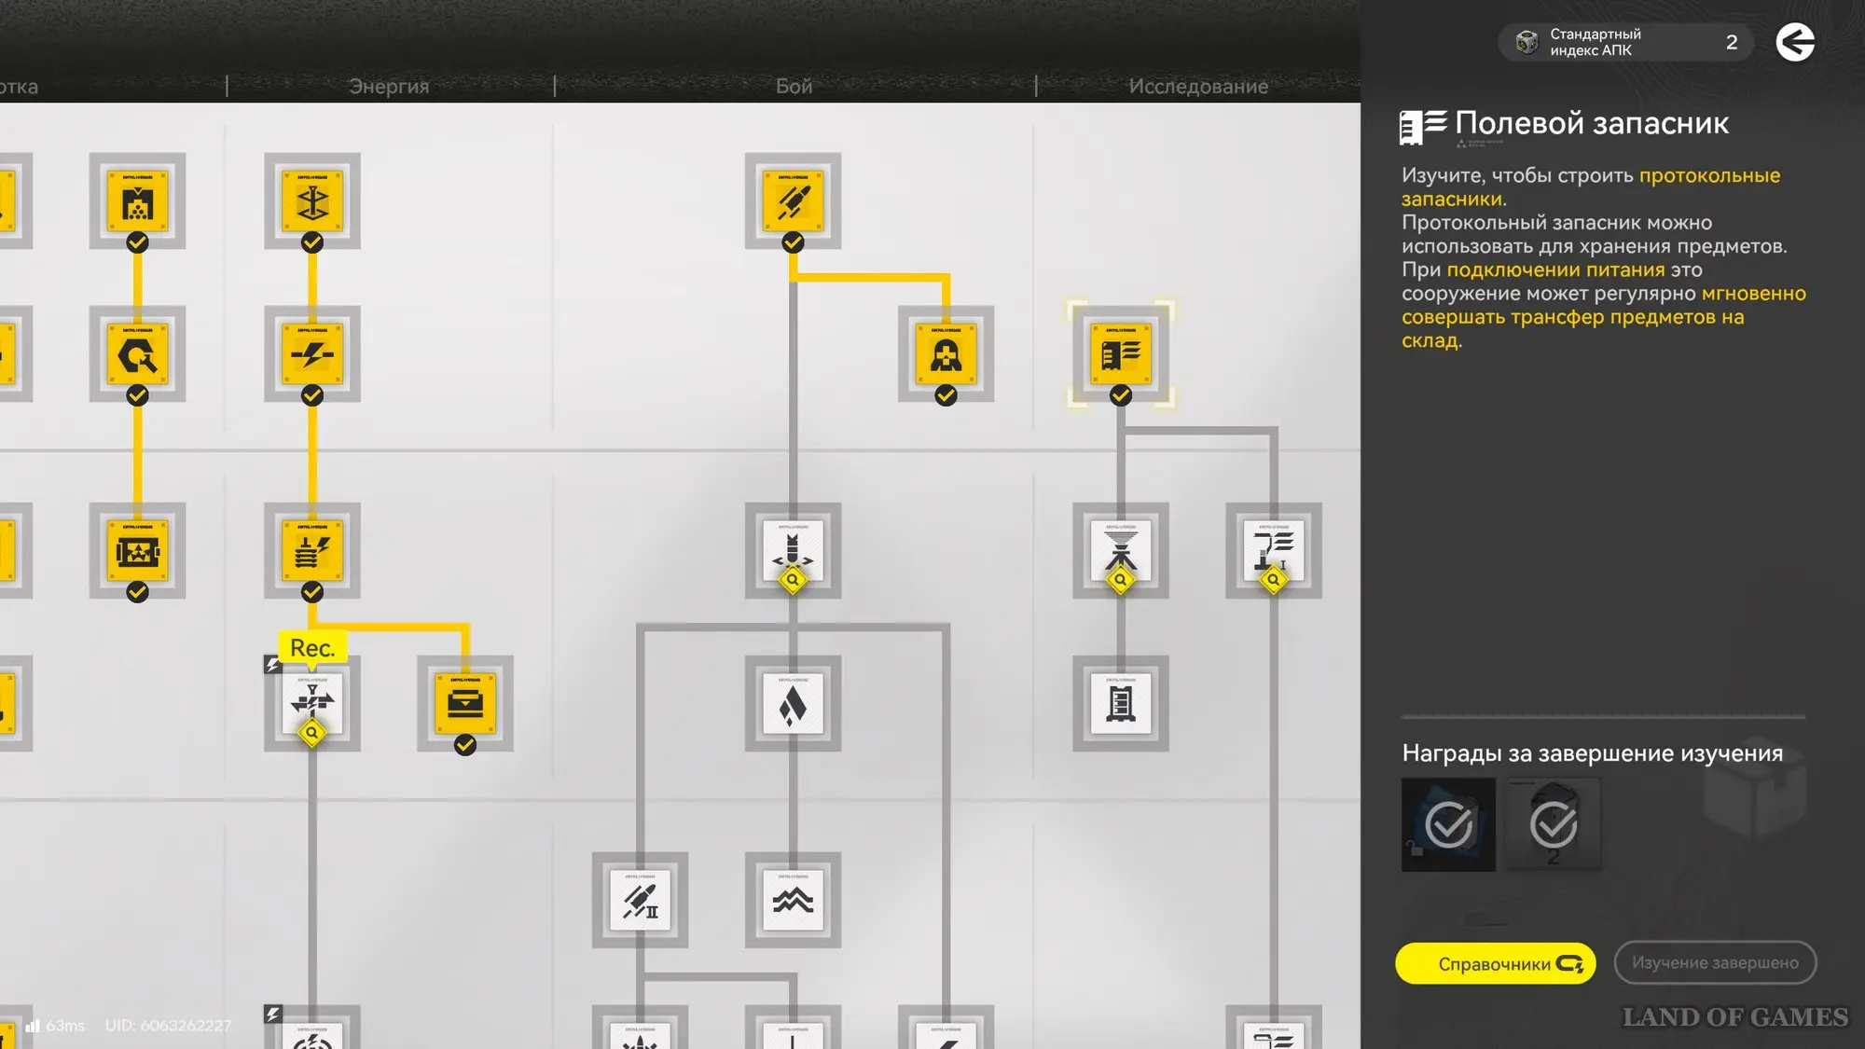The image size is (1865, 1049).
Task: Select the rocket icon node in the Бой column
Action: 793,201
